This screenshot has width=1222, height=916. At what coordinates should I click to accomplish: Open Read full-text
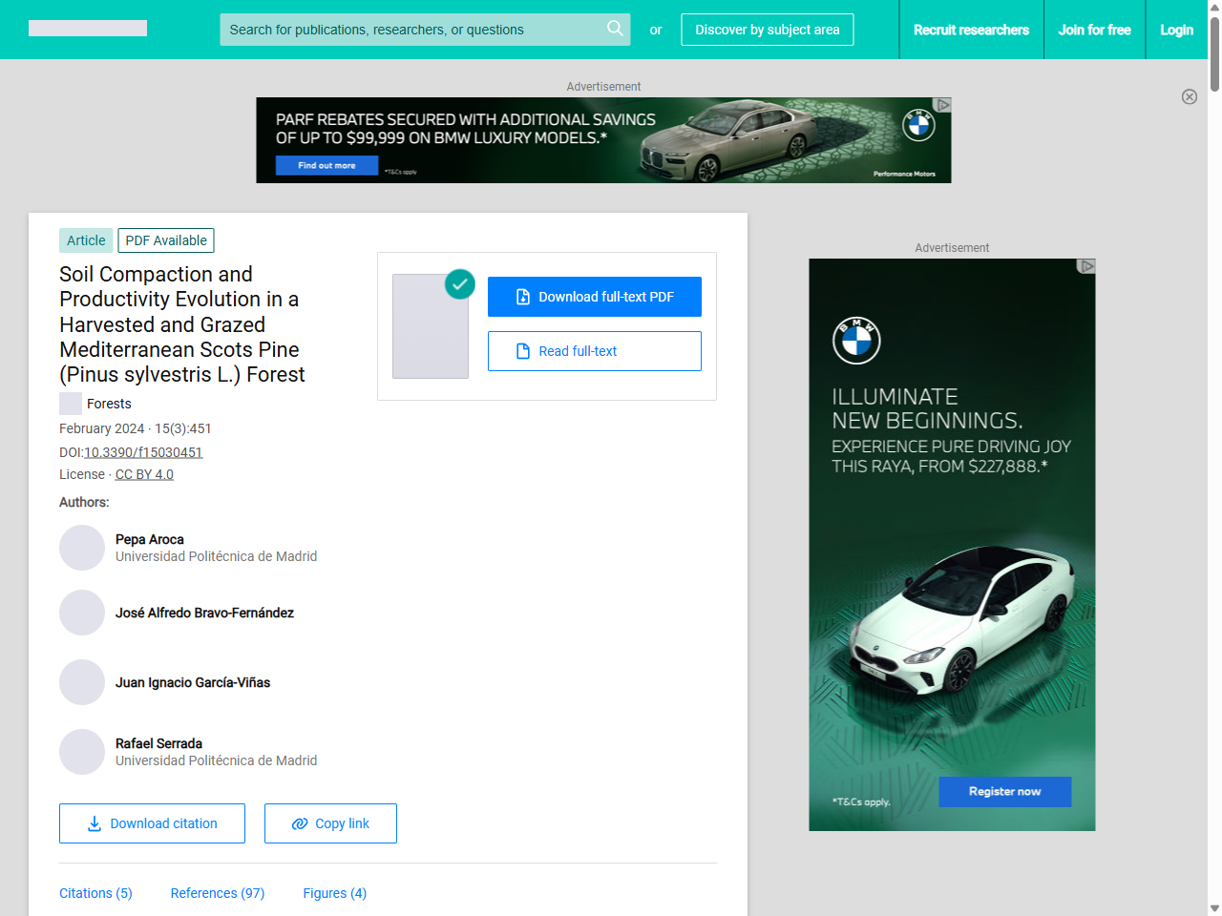(x=594, y=351)
